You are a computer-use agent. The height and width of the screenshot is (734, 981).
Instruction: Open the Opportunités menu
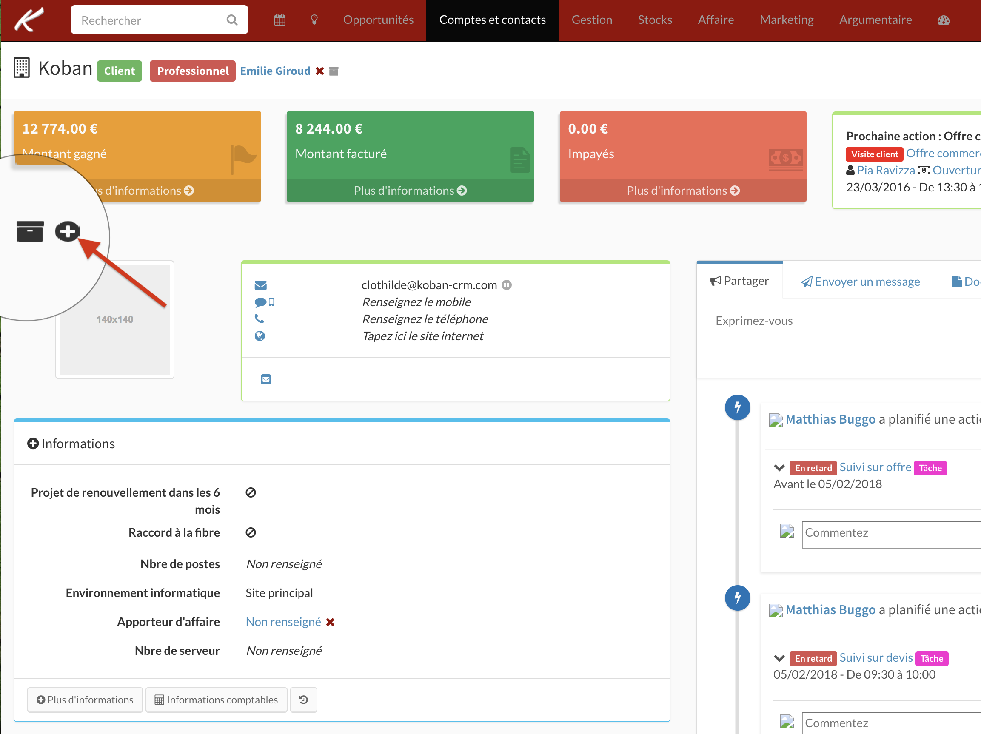pyautogui.click(x=378, y=20)
